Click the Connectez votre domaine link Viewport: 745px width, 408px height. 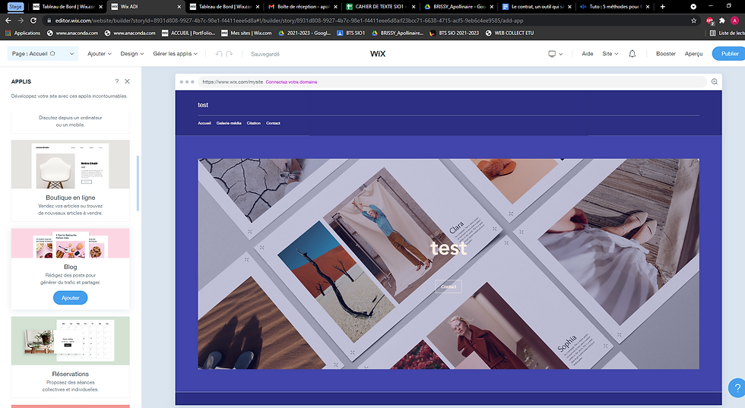(x=291, y=82)
